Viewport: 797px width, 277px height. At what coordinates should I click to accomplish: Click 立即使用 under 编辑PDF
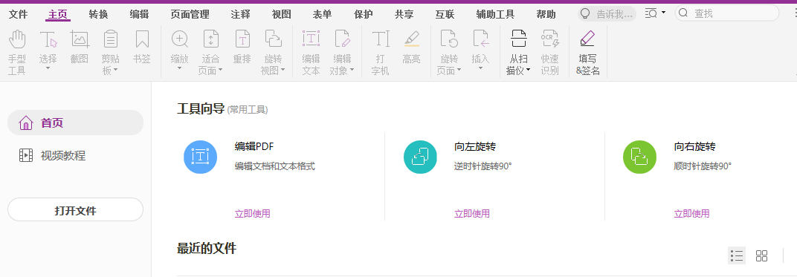coord(252,214)
